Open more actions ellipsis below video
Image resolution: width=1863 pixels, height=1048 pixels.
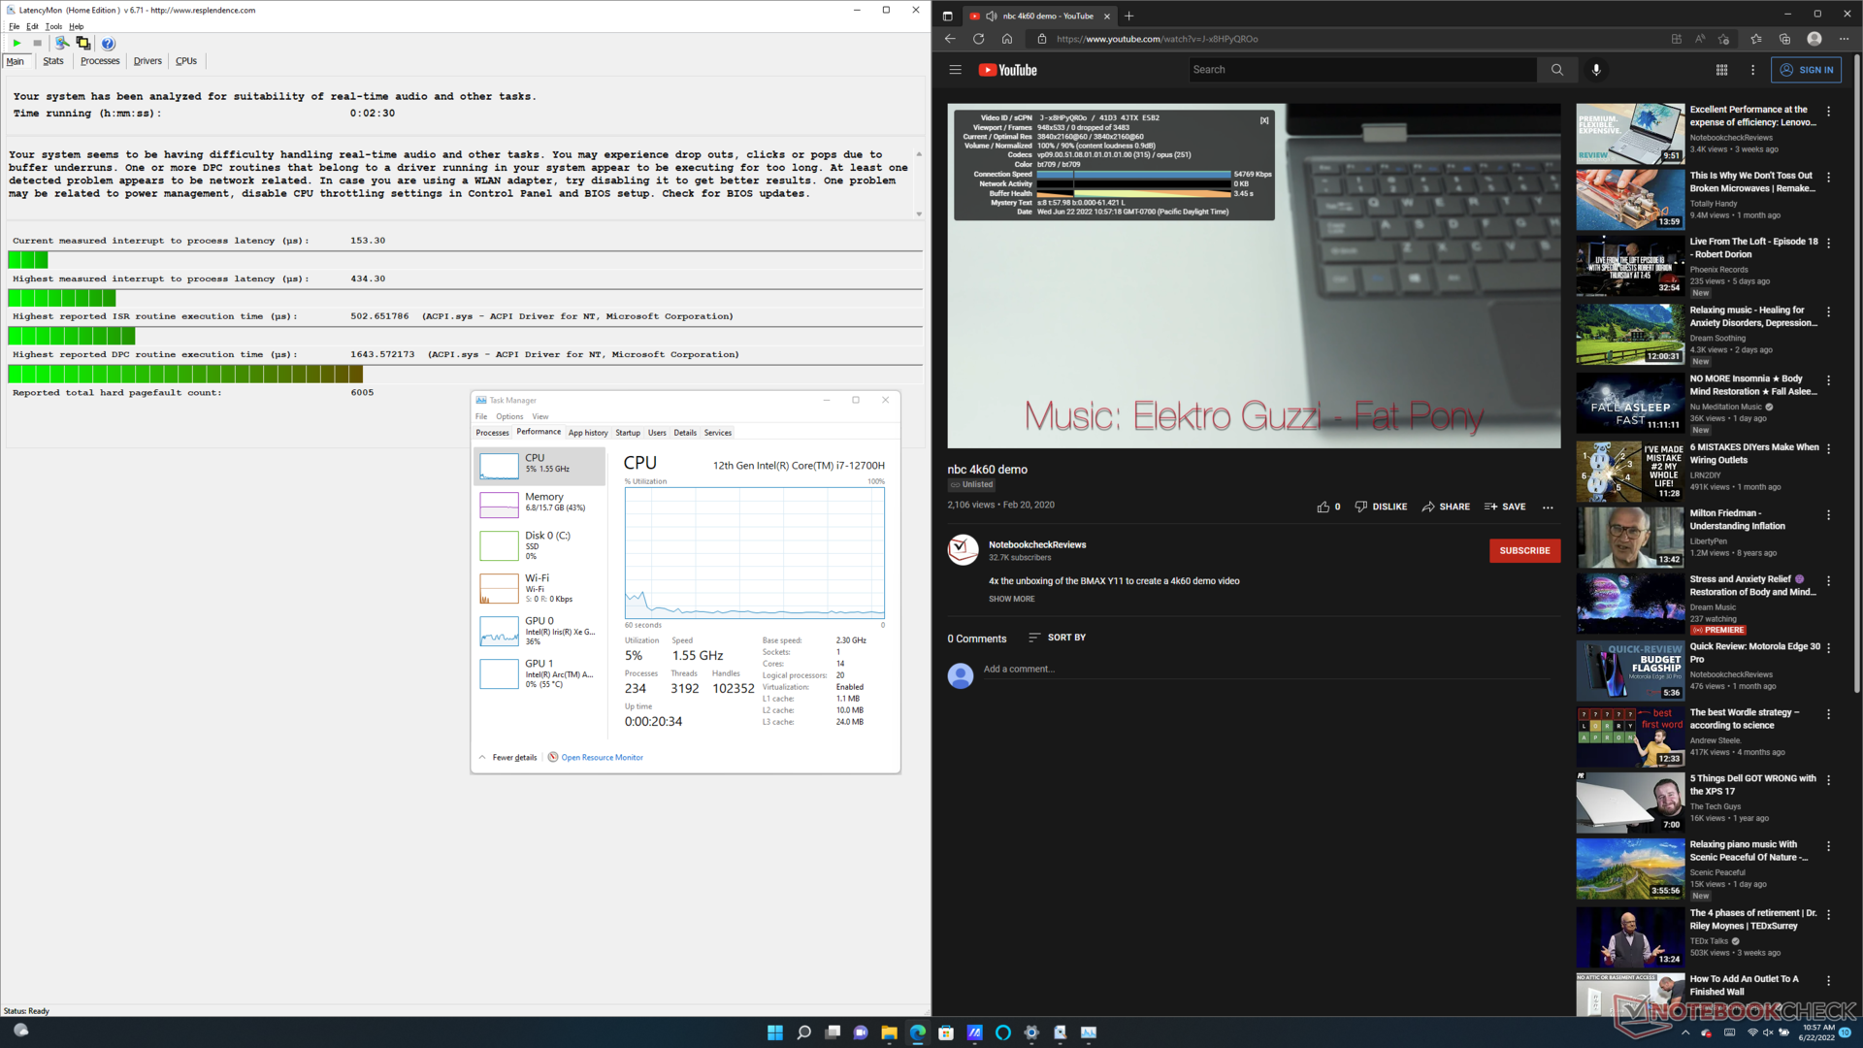click(1548, 507)
